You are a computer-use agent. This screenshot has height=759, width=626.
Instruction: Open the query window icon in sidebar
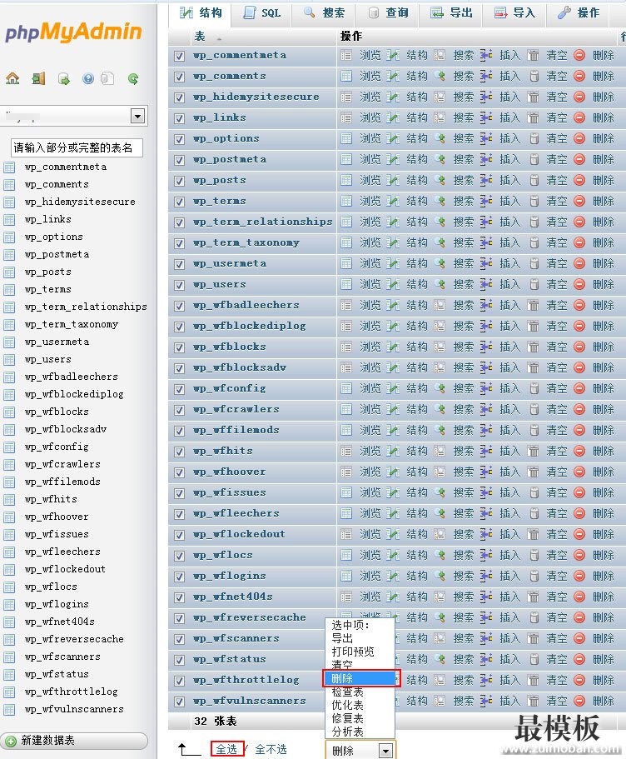[x=63, y=78]
